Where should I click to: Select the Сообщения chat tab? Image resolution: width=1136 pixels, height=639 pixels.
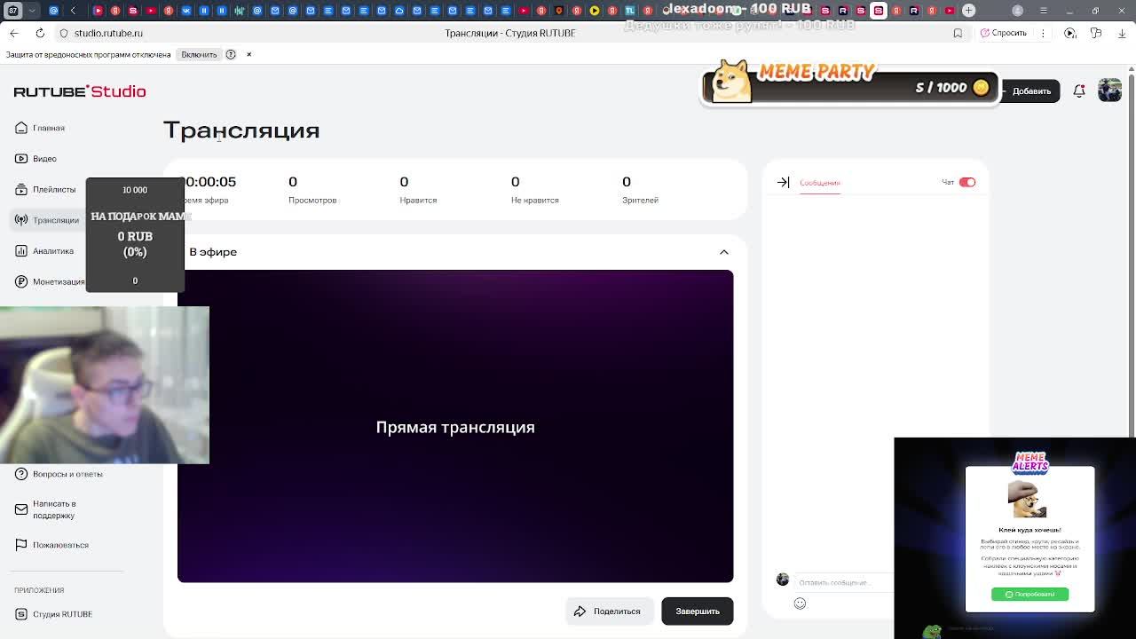pos(819,183)
